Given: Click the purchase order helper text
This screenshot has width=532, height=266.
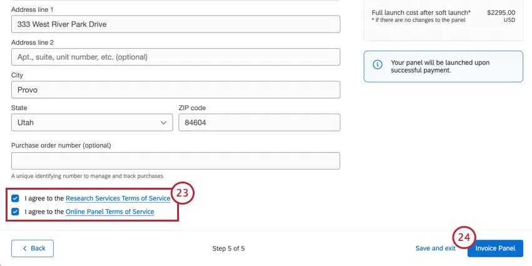Looking at the screenshot, I should coord(87,176).
